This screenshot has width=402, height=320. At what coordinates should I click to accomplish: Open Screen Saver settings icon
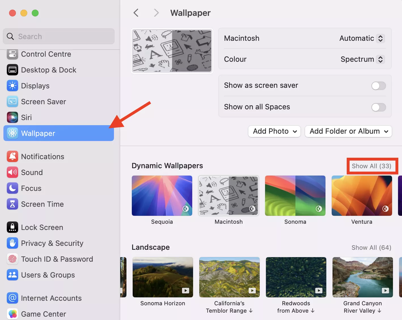12,101
